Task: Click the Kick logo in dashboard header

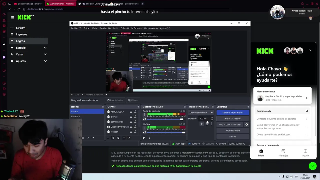Action: coord(25,17)
